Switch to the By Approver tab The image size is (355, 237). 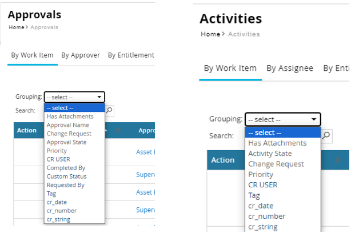pos(81,55)
